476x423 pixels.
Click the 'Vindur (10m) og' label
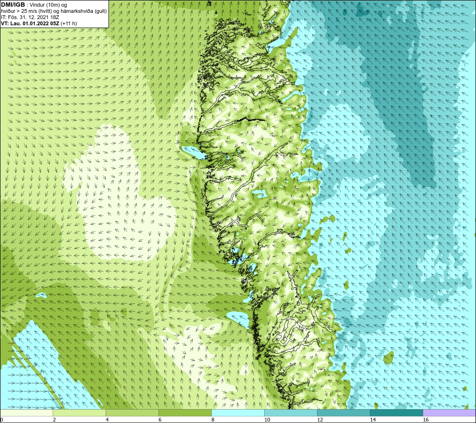click(x=48, y=5)
